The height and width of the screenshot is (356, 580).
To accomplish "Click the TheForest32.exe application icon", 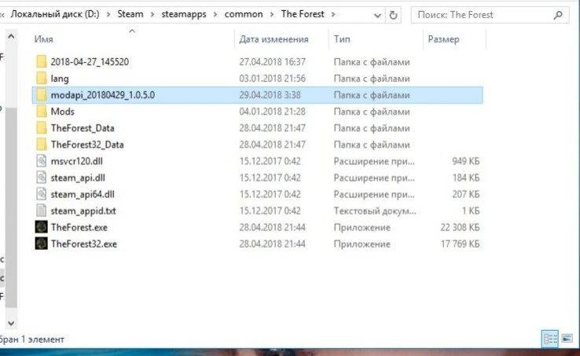I will coord(42,244).
